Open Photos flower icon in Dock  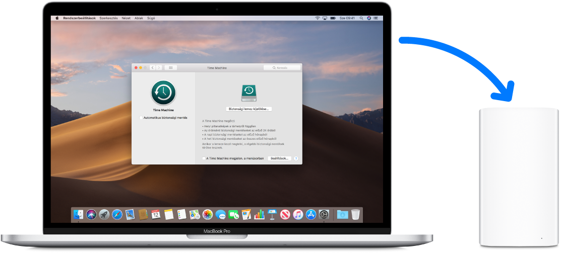click(x=208, y=215)
